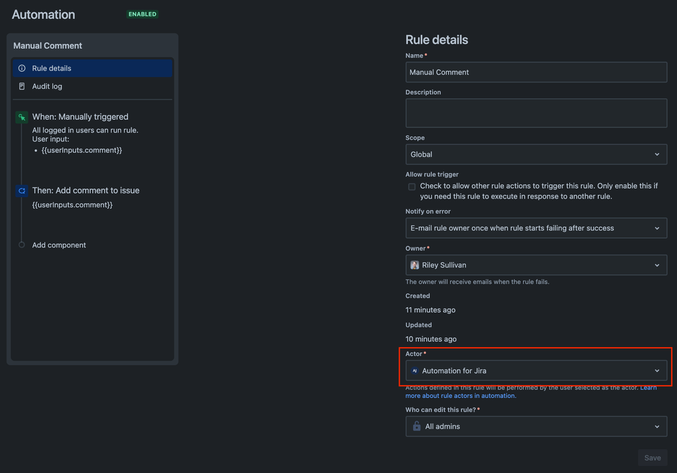Screen dimensions: 677x473
Task: Click the lock icon beside All admins
Action: (416, 426)
